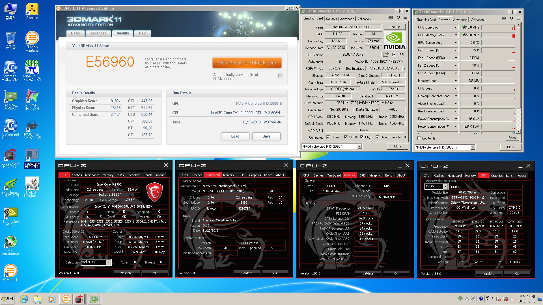Toggle PhysX checkbox in GPU-Z
The width and height of the screenshot is (543, 305).
362,137
